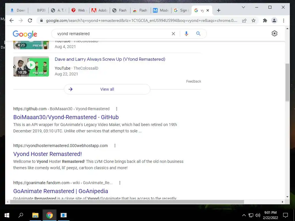Viewport: 295px width, 221px height.
Task: Open the tab search dropdown arrow
Action: click(243, 7)
